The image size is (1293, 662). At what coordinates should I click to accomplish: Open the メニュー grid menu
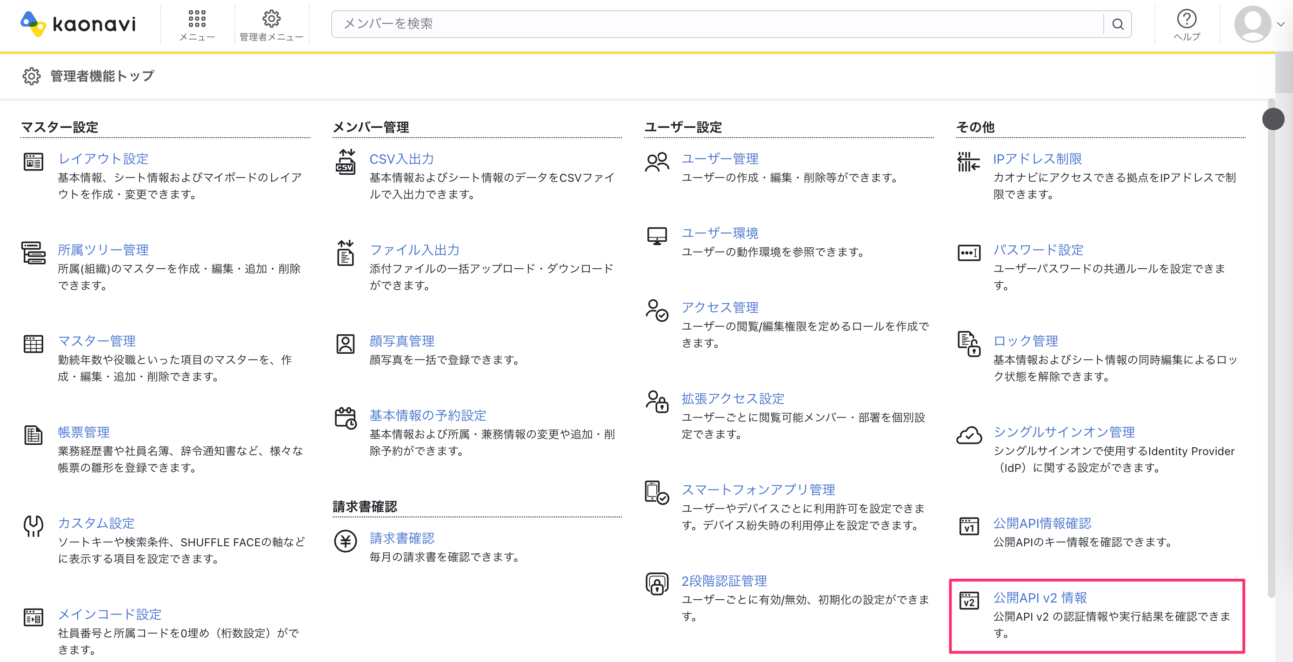pyautogui.click(x=197, y=25)
